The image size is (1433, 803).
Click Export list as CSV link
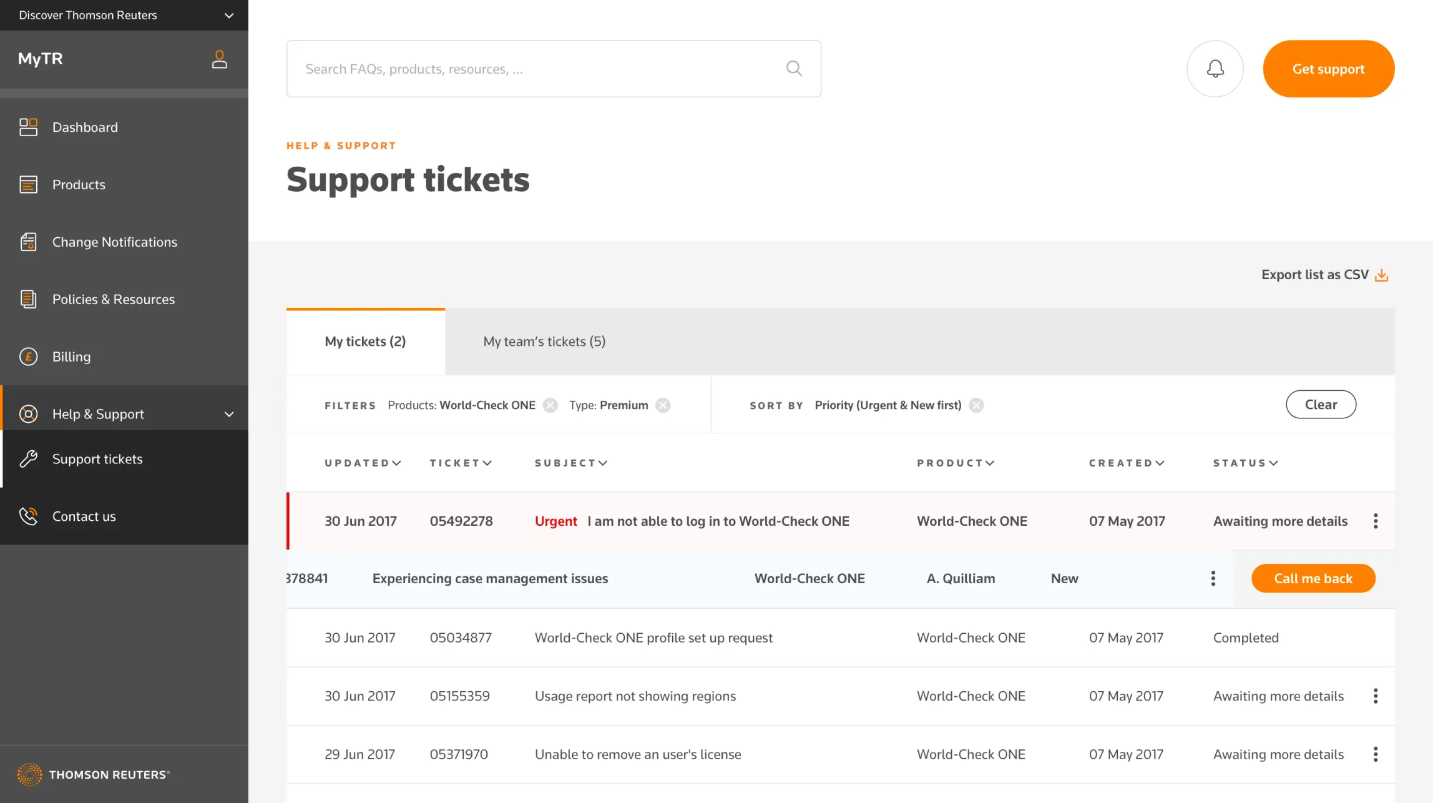pos(1324,275)
